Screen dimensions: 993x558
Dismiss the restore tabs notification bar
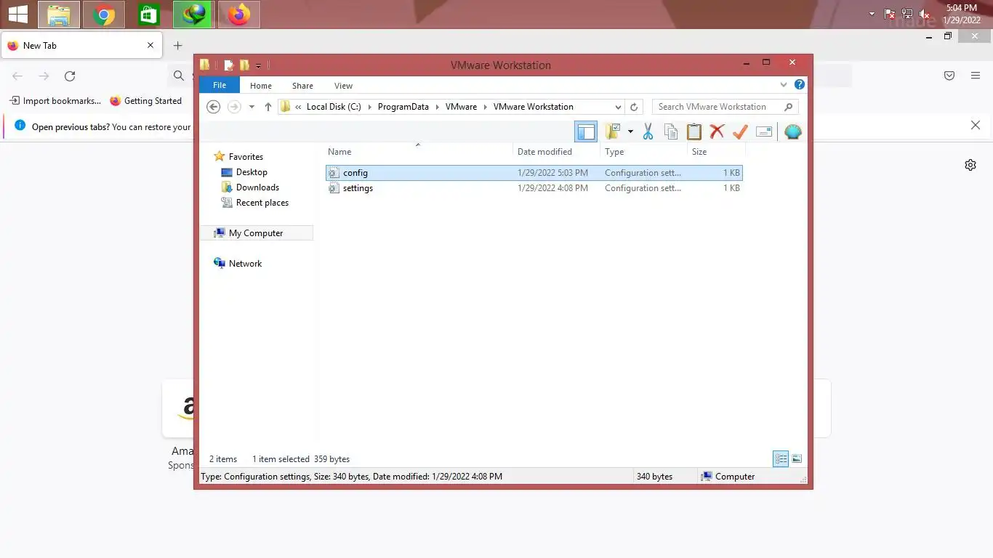pyautogui.click(x=976, y=126)
